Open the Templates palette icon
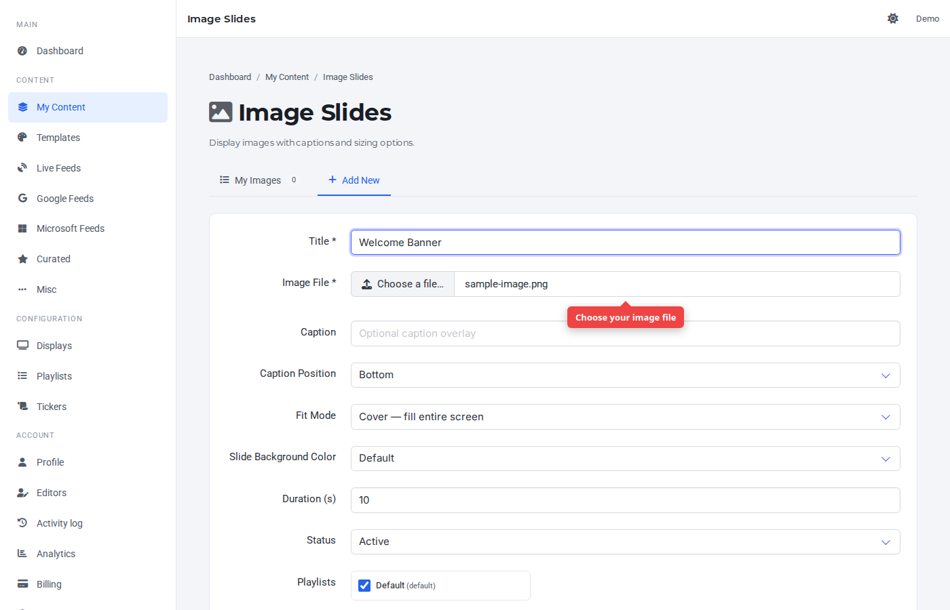Viewport: 950px width, 610px height. coord(22,138)
